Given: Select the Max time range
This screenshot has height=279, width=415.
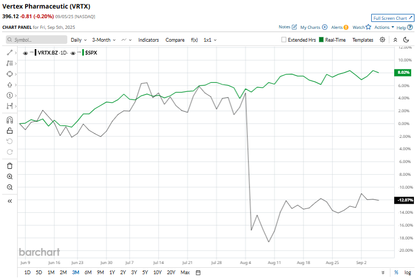Looking at the screenshot, I should pyautogui.click(x=185, y=273).
